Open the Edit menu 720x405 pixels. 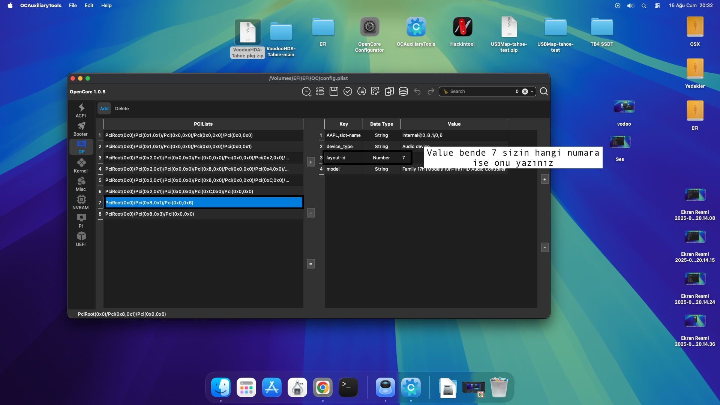tap(89, 6)
